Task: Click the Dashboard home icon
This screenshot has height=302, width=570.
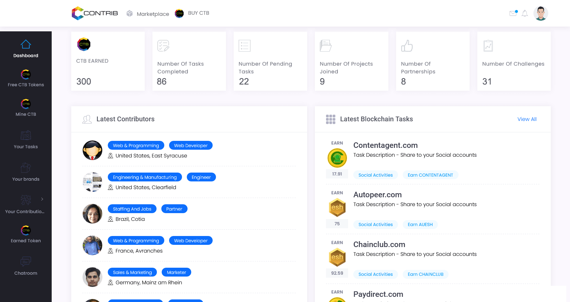Action: 26,44
